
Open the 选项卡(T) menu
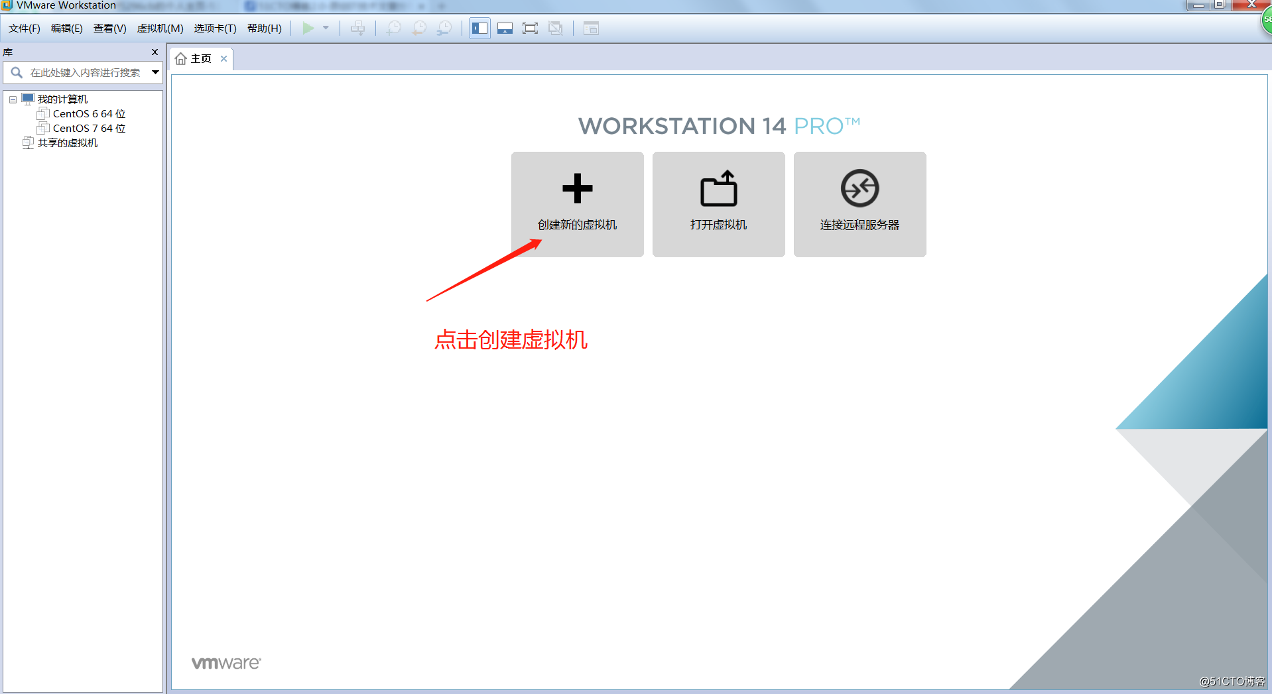click(x=215, y=29)
